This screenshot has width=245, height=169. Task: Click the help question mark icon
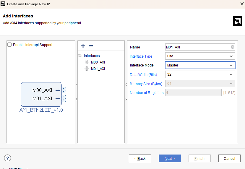pos(8,158)
